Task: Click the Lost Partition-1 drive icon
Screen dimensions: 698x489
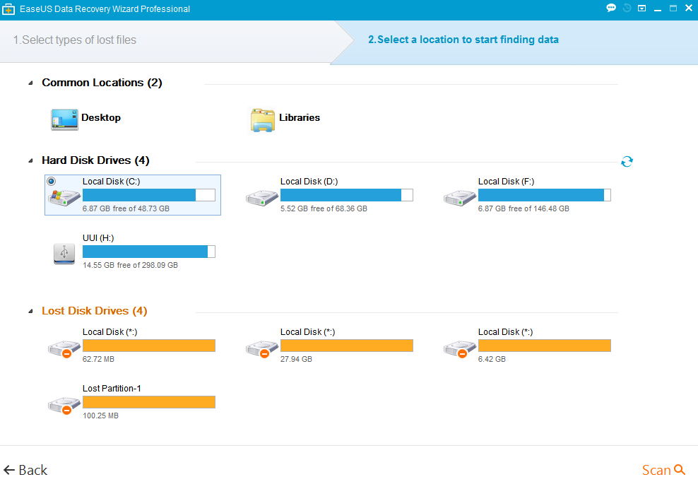Action: tap(64, 406)
